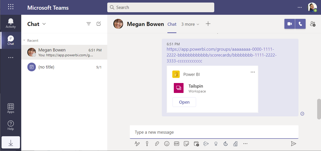Click the chat vertical scrollbar
The image size is (321, 151).
[x=319, y=109]
